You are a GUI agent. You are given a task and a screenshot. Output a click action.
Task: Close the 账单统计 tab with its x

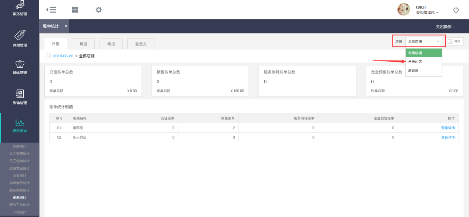66,26
